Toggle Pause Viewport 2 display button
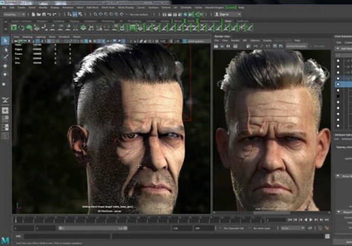 201,14
